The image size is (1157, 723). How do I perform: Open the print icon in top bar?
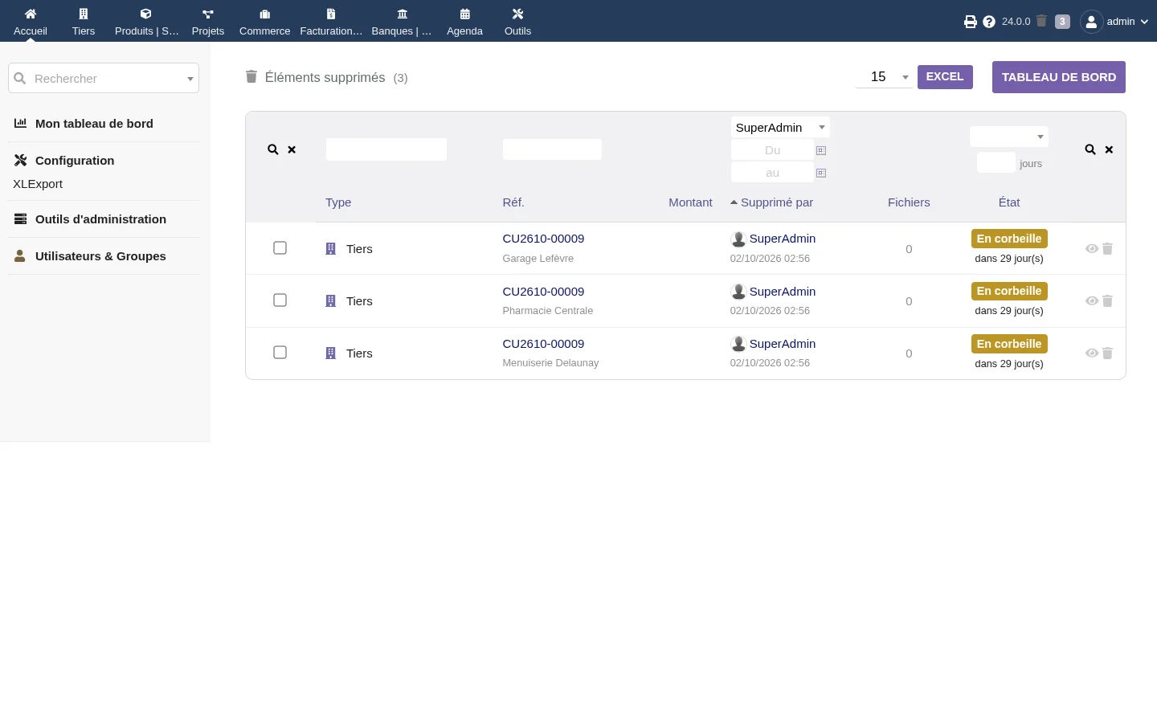coord(971,22)
